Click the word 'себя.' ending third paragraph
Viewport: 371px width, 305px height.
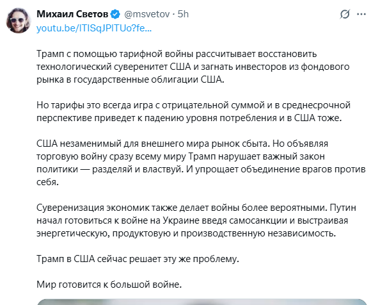coord(47,182)
